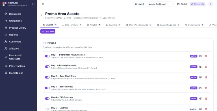This screenshot has width=217, height=111.
Task: Switch to the Articles tab
Action: point(94,25)
